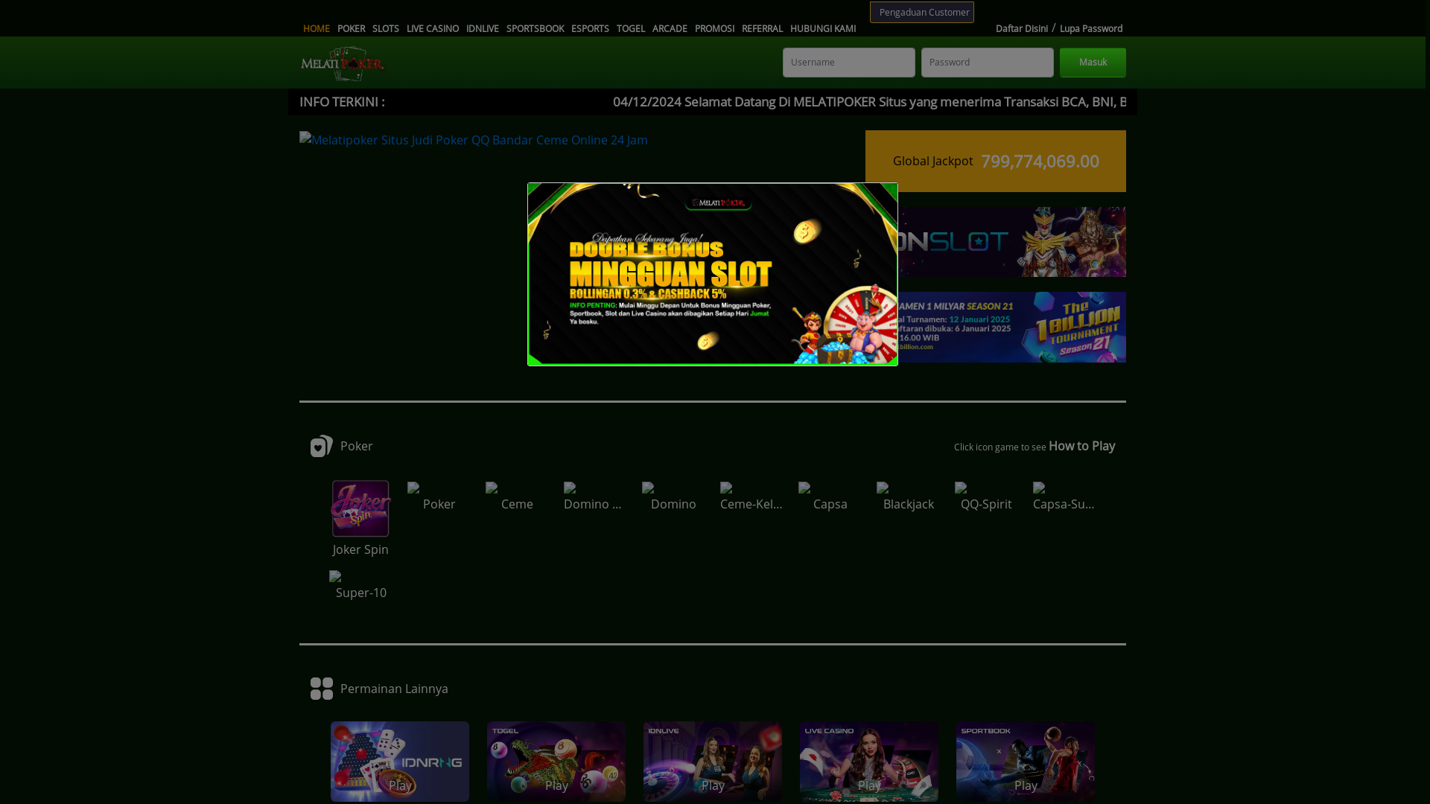Click the How to Play text
The image size is (1430, 804).
pos(1081,446)
